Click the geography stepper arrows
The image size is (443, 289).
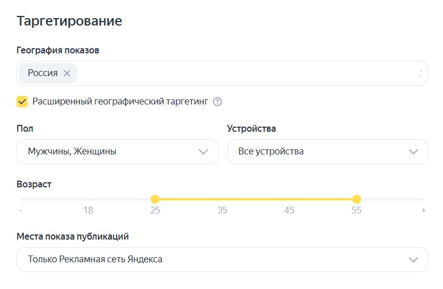coord(420,73)
